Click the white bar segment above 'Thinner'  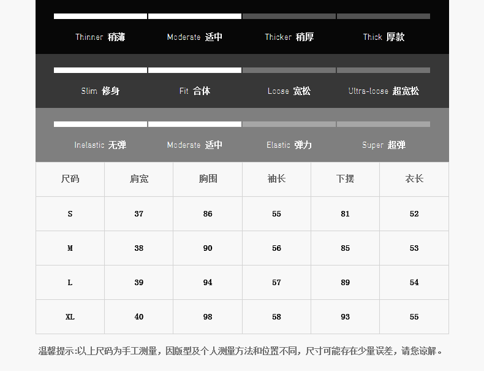coord(100,16)
